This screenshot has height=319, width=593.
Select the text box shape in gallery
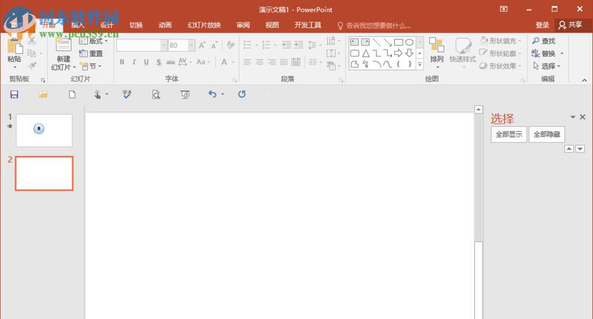(x=355, y=42)
